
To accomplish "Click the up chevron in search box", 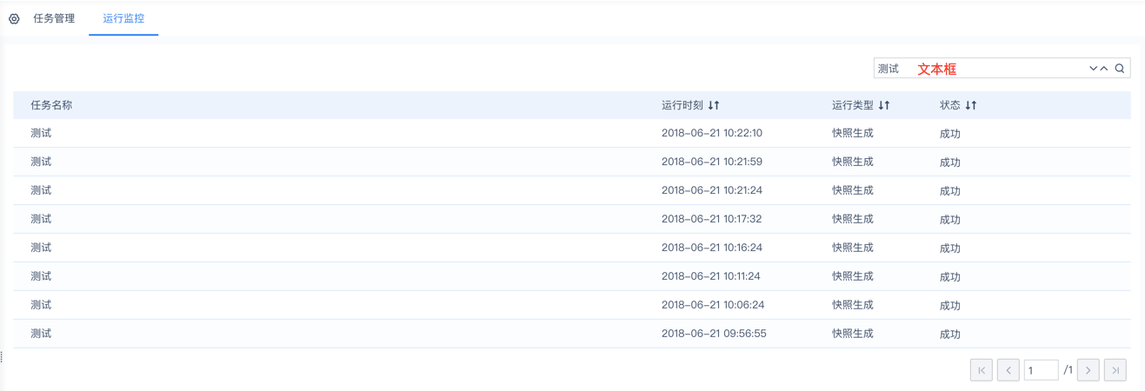I will [1104, 69].
